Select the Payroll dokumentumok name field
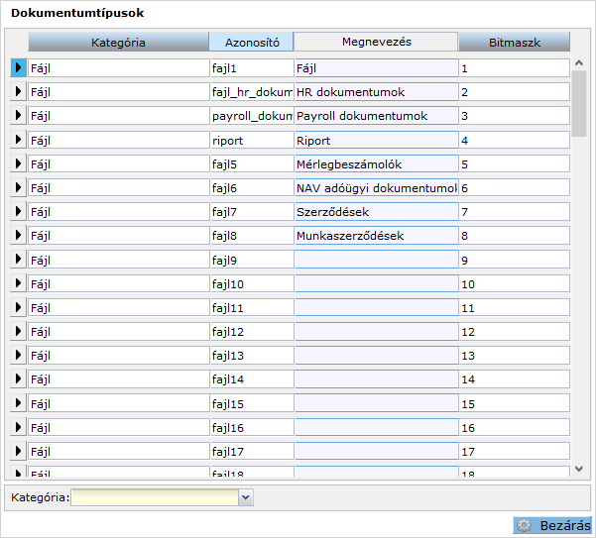This screenshot has height=538, width=596. coord(376,116)
